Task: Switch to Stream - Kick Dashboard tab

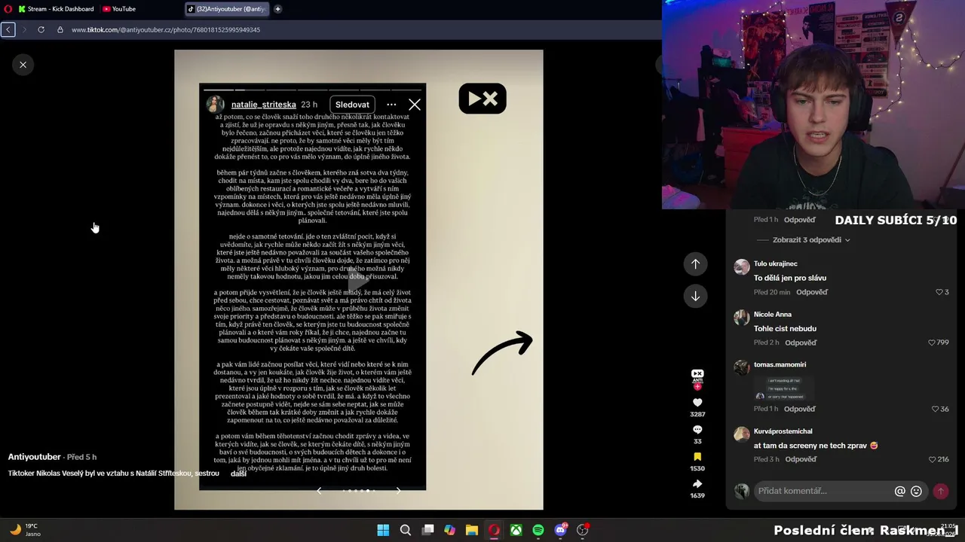Action: 55,9
